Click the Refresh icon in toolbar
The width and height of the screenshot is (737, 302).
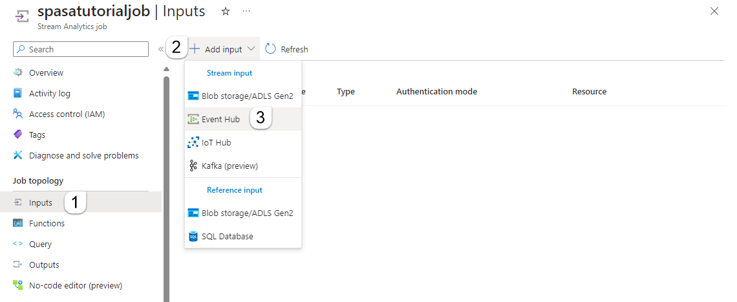click(x=271, y=49)
